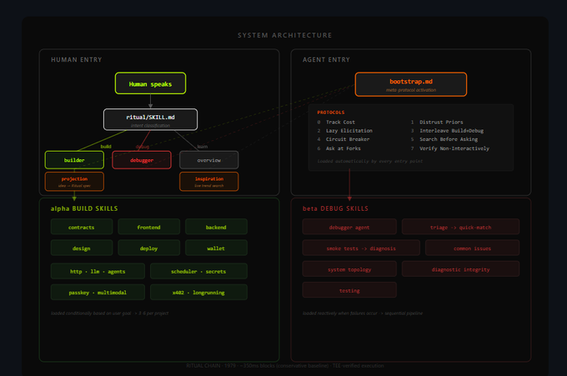Select the wallet skill chip

point(216,248)
